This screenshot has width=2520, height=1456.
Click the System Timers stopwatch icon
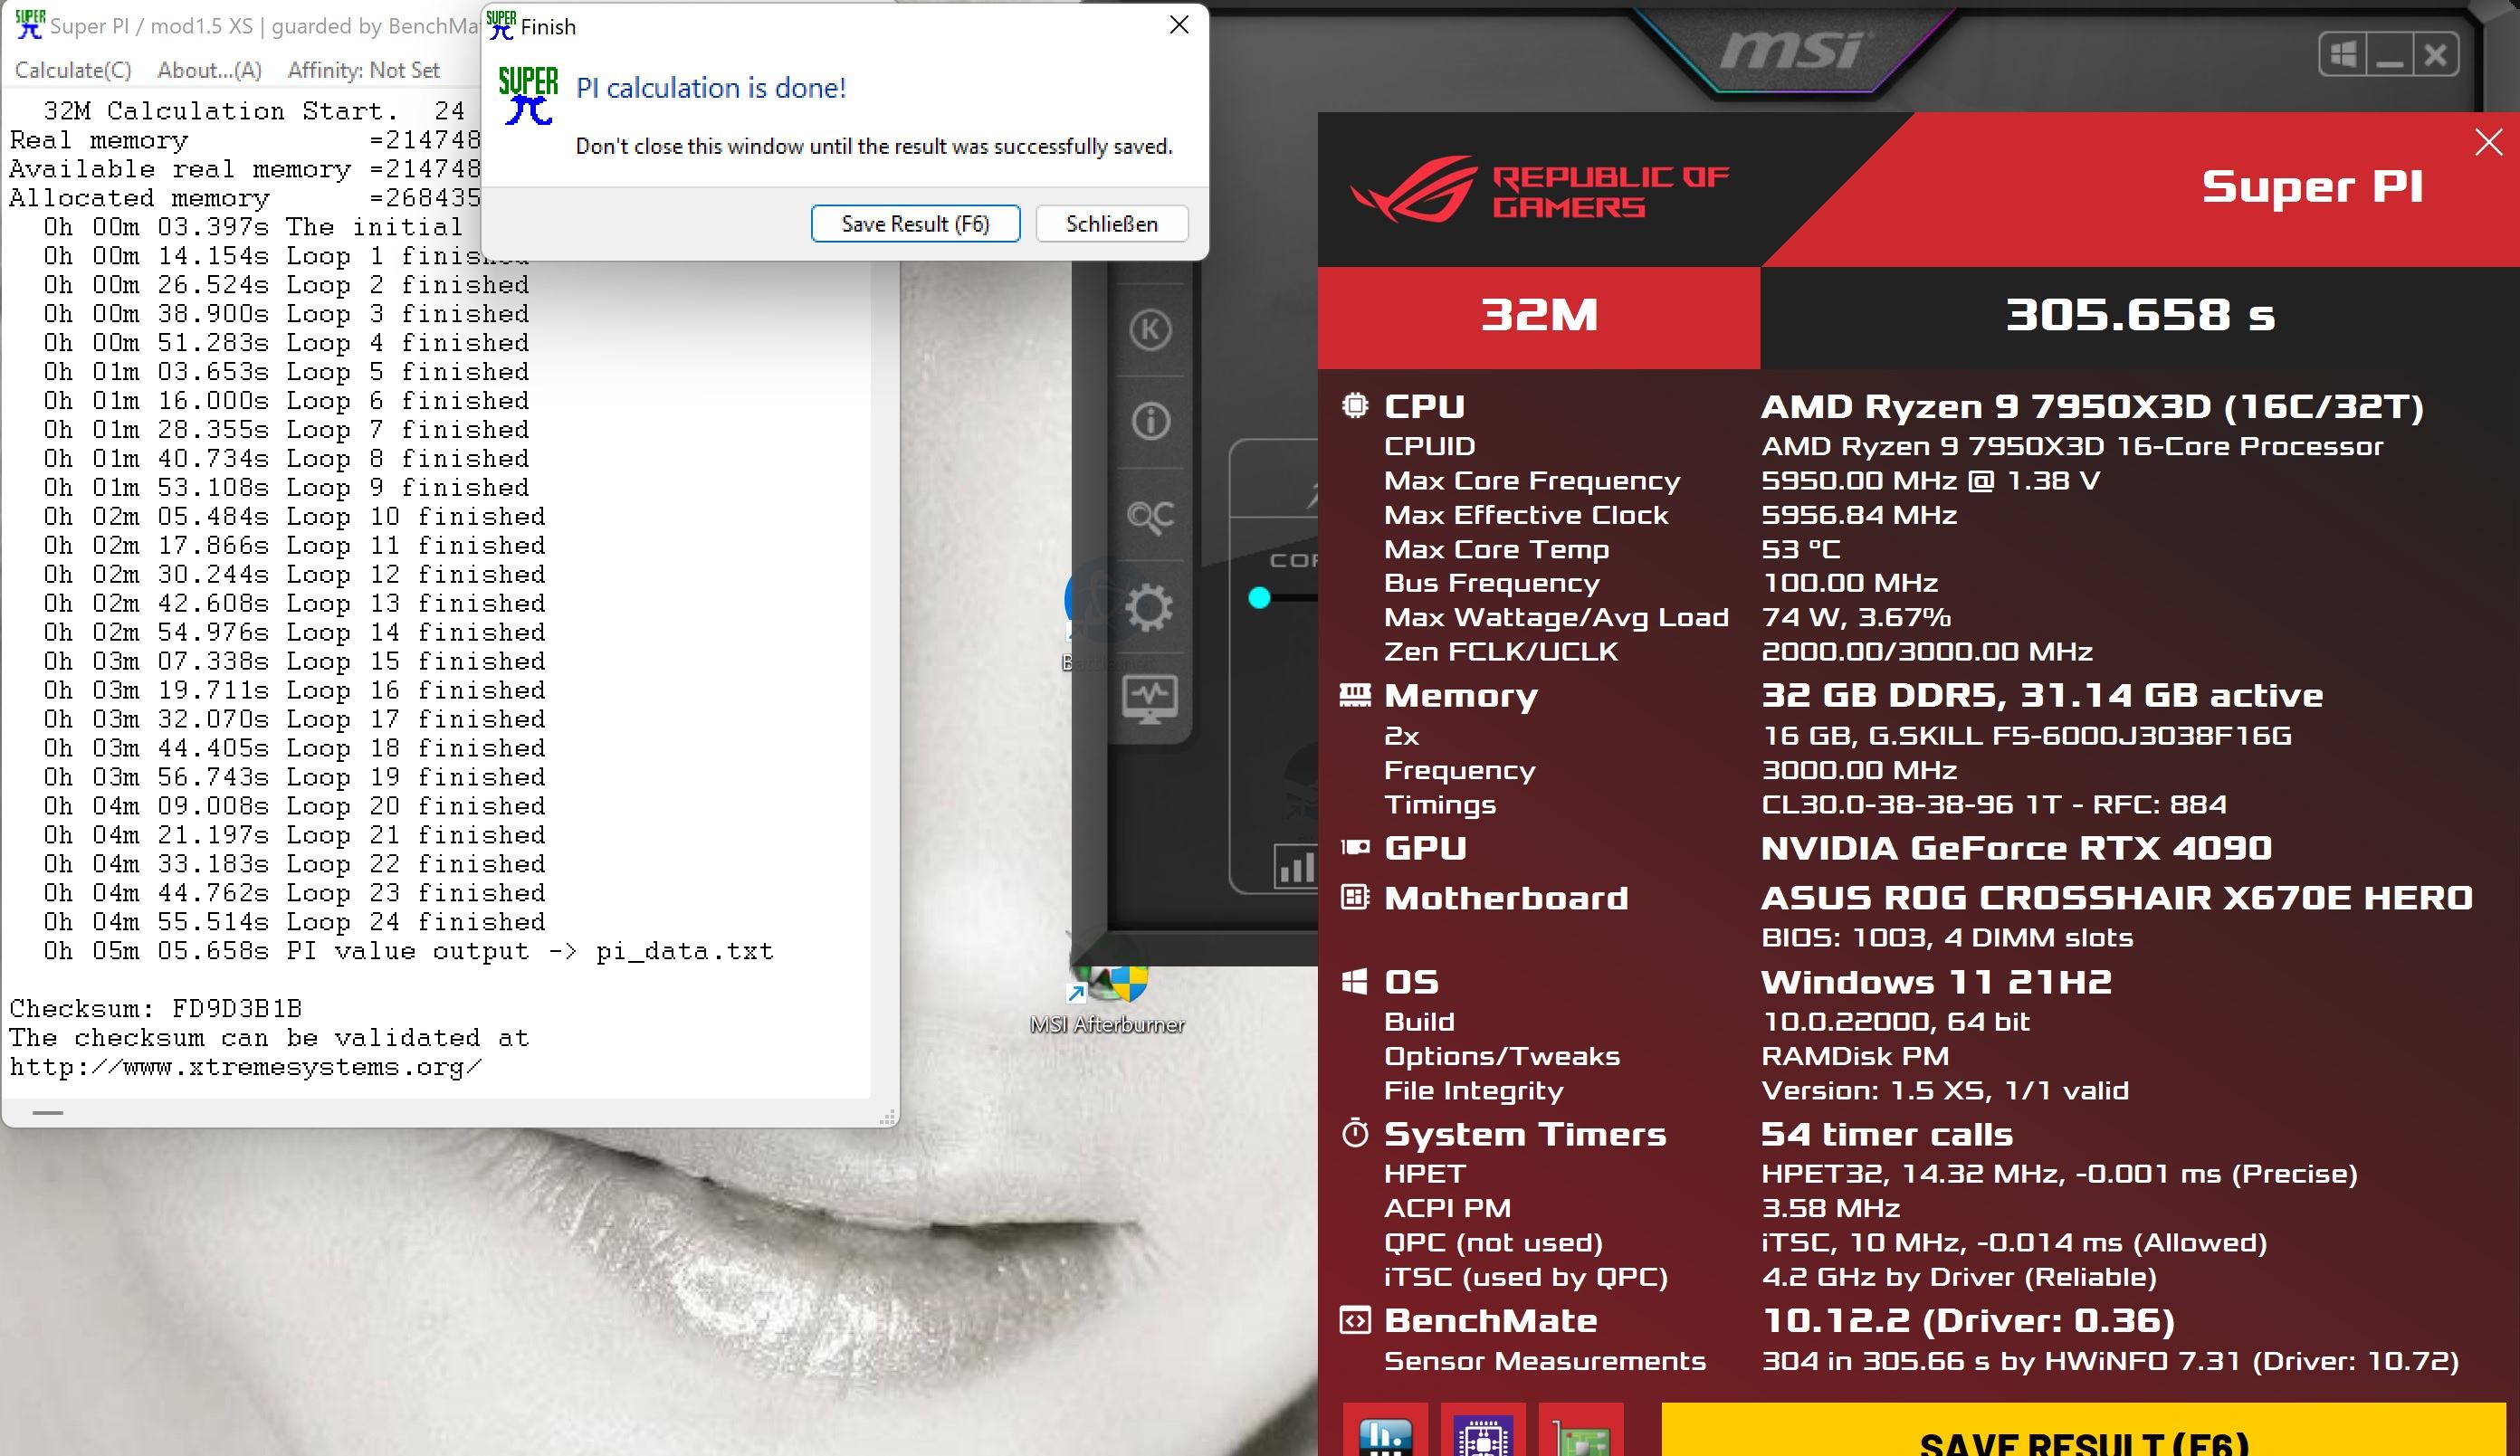[x=1355, y=1133]
